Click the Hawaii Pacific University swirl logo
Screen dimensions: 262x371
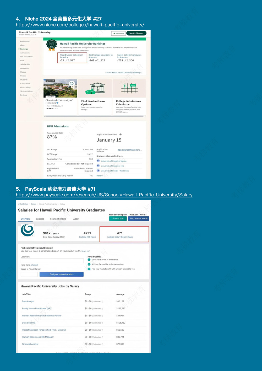point(28,230)
